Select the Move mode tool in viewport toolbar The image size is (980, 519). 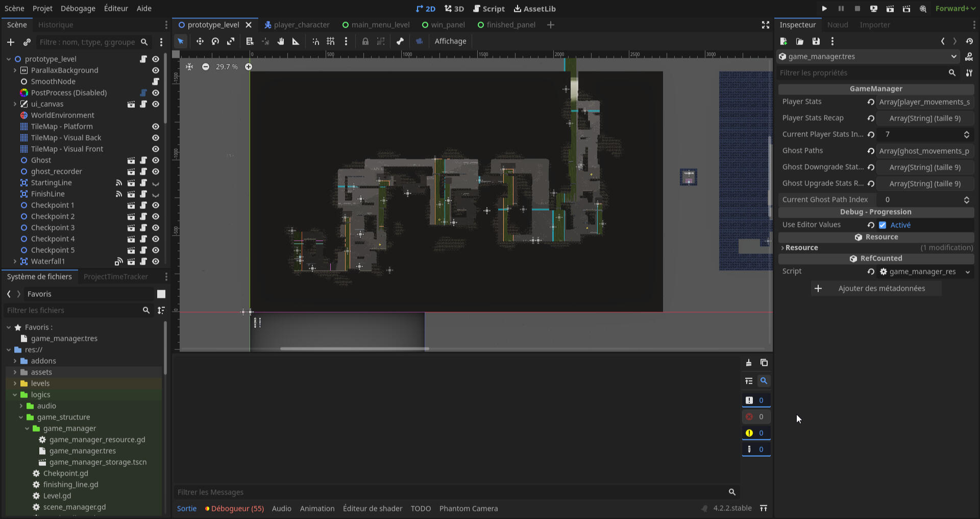pos(200,41)
